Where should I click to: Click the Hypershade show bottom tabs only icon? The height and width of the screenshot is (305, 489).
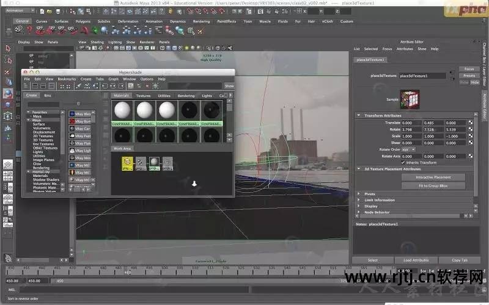click(x=43, y=86)
